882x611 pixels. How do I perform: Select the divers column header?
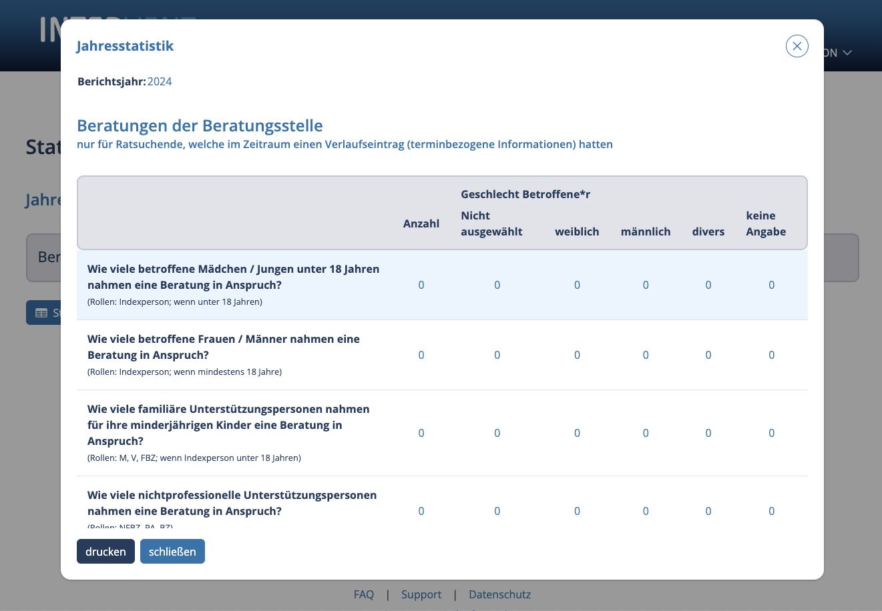click(x=708, y=231)
